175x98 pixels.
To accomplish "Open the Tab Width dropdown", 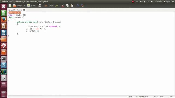I will (142, 97).
